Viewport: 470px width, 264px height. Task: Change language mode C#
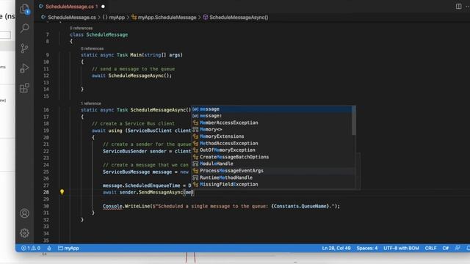tap(446, 248)
